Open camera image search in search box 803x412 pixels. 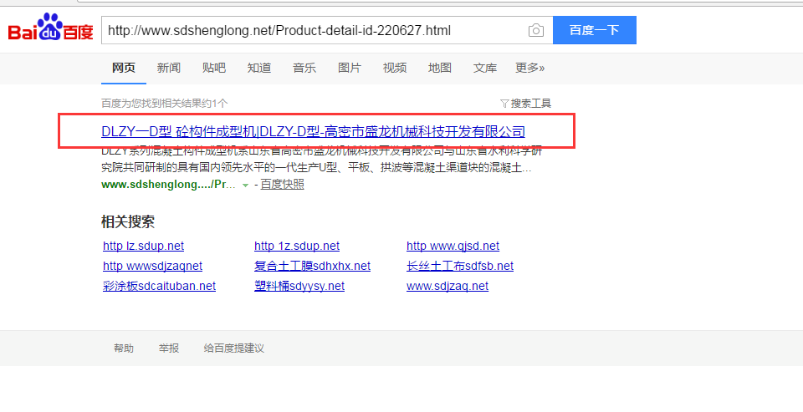(535, 31)
